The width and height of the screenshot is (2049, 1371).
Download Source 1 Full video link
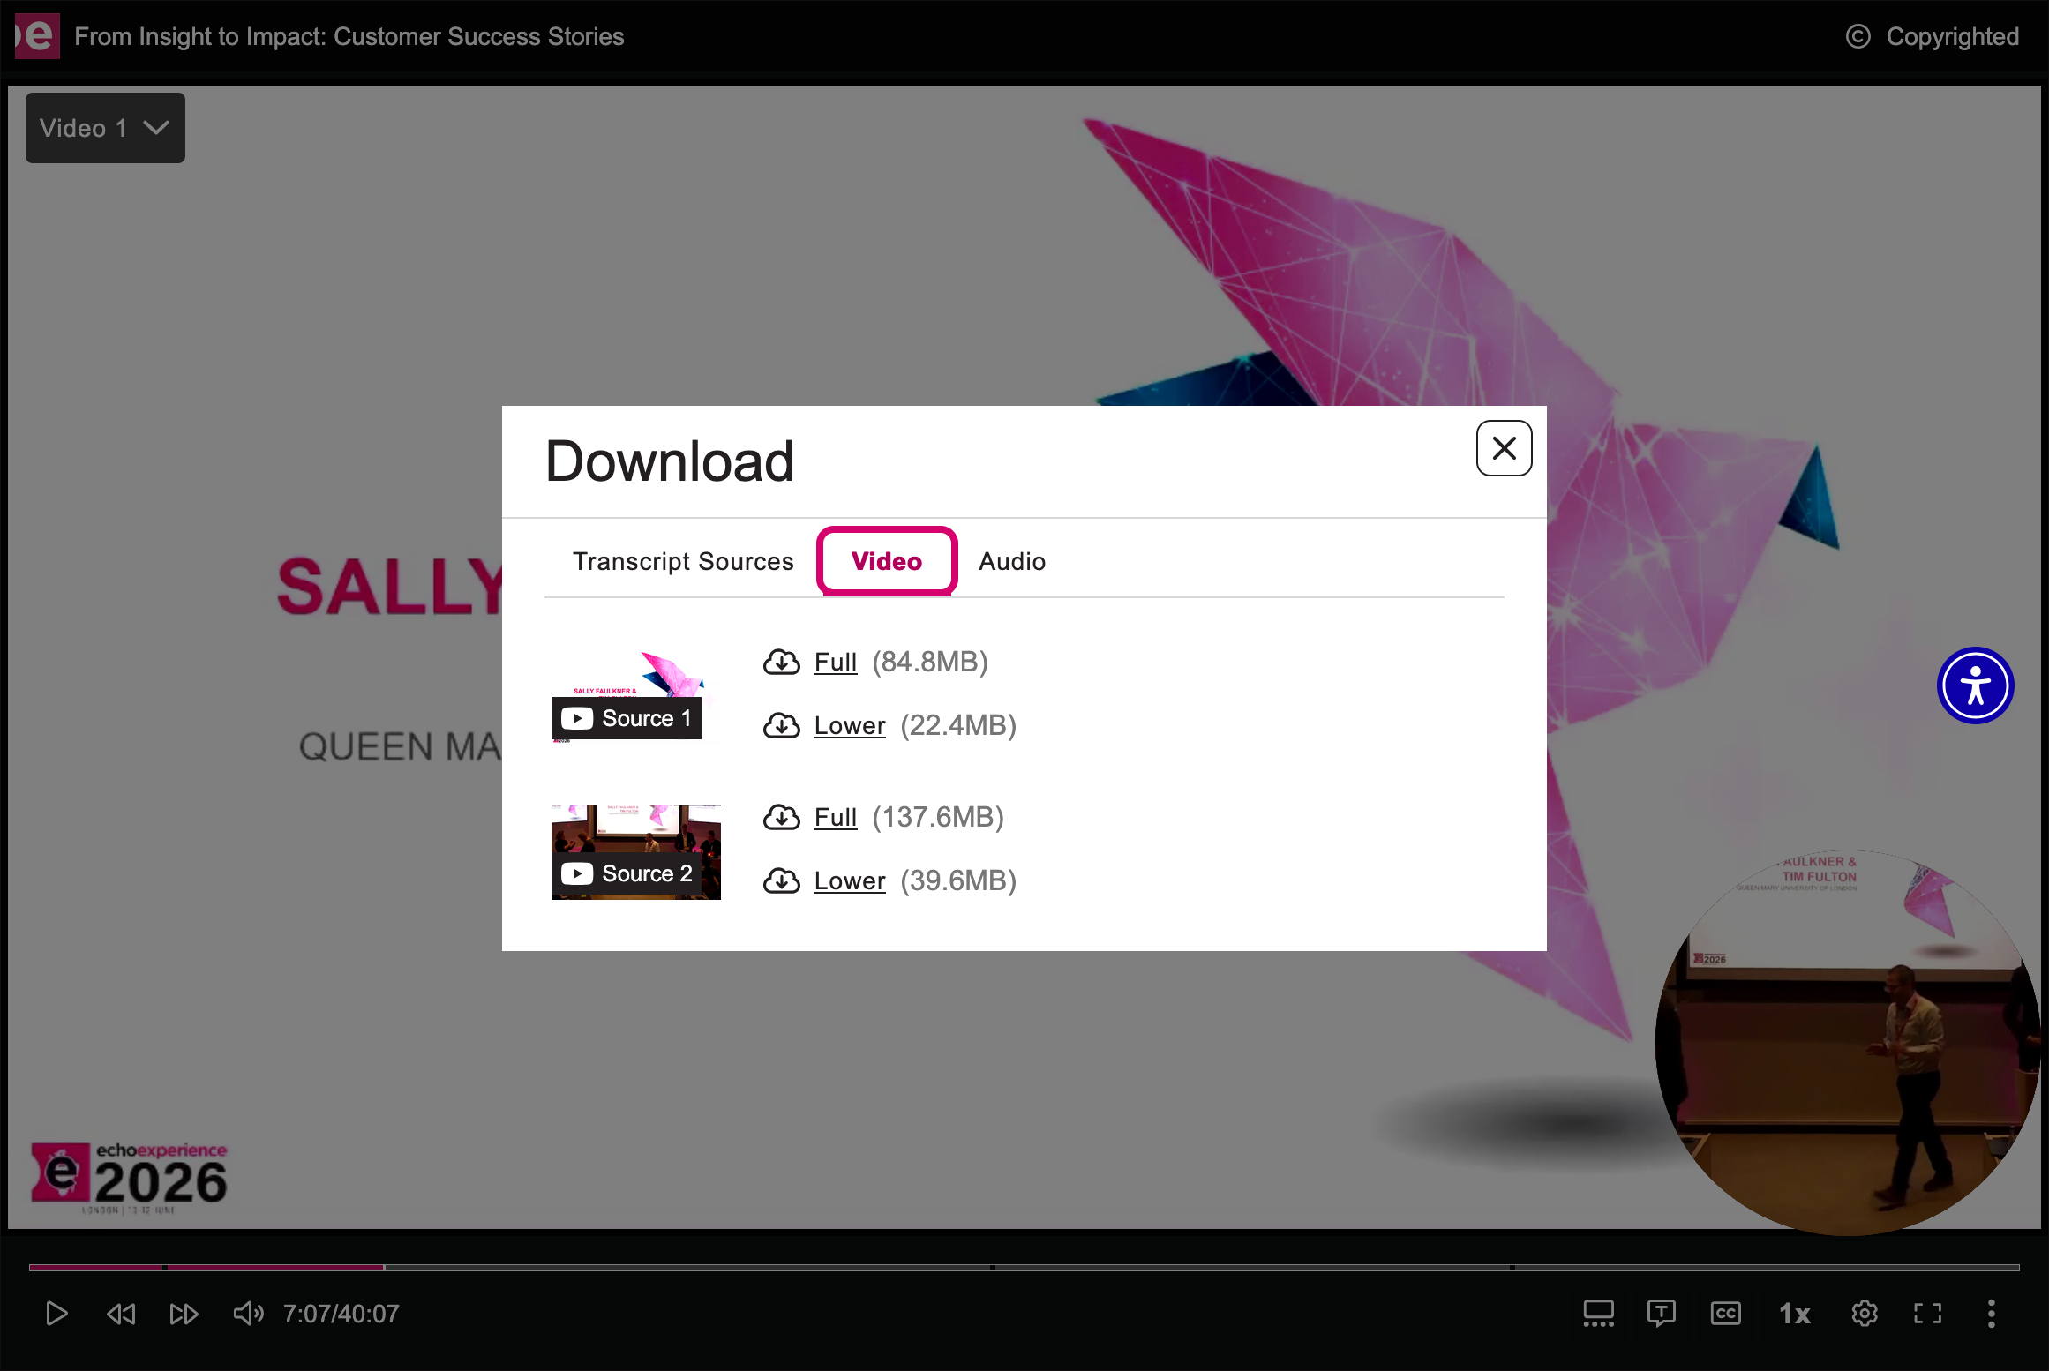[x=836, y=662]
